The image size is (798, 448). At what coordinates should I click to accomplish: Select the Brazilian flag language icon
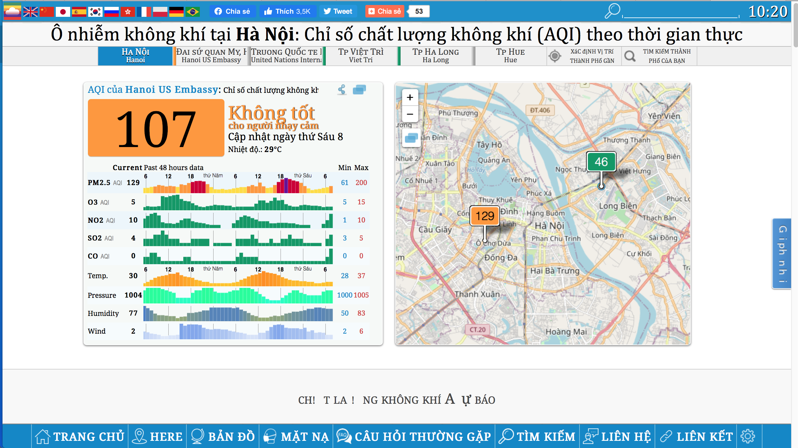pyautogui.click(x=193, y=12)
